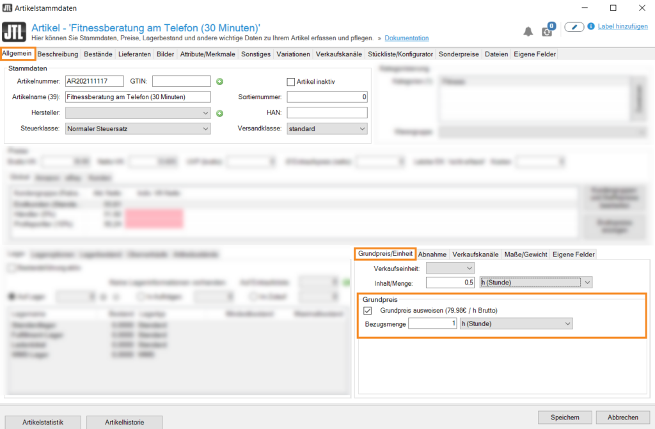Uncheck Grundpreis ausweisen checkbox
Viewport: 655px width, 429px height.
pyautogui.click(x=367, y=311)
